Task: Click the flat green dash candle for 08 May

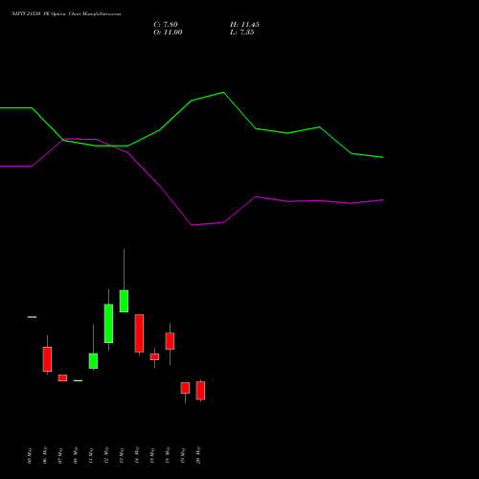Action: point(78,380)
